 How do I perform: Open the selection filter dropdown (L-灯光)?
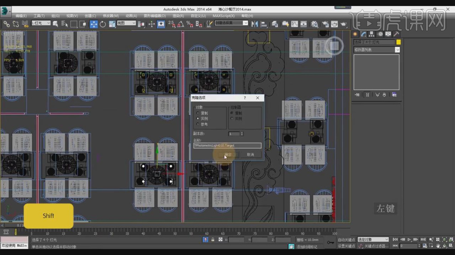[x=41, y=23]
